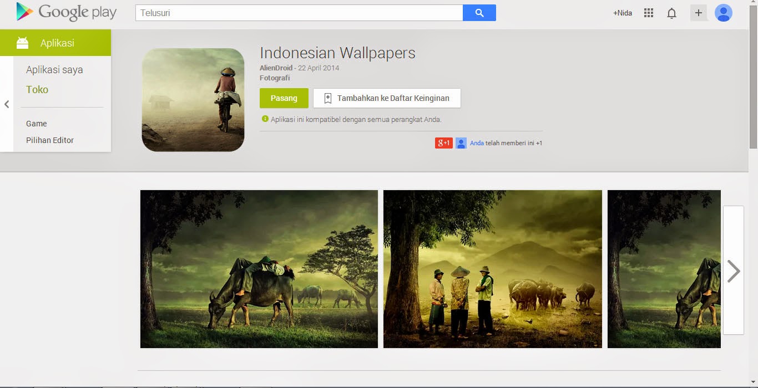
Task: Click the green Pasang install button
Action: click(x=284, y=98)
